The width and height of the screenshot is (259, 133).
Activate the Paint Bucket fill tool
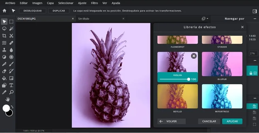(4, 78)
